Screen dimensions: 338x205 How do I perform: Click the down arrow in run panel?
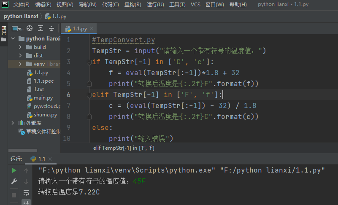pyautogui.click(x=26, y=182)
